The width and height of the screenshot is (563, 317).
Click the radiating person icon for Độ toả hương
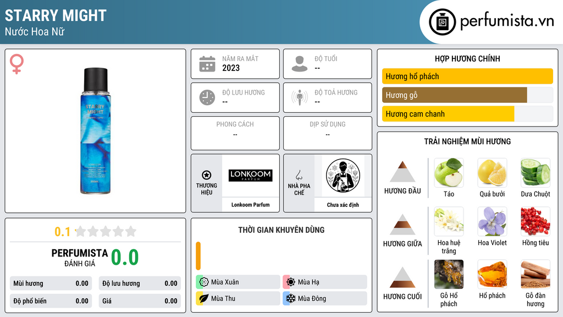[300, 97]
